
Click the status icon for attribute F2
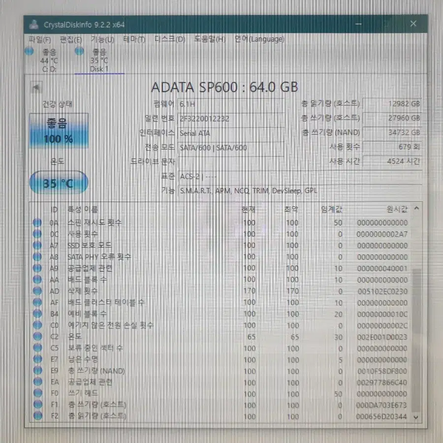tap(38, 415)
